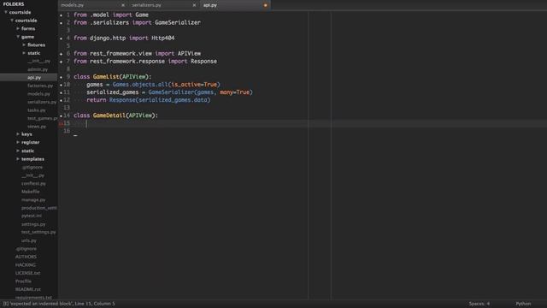547x308 pixels.
Task: Click the Spaces: 4 indentation setting
Action: click(479, 304)
